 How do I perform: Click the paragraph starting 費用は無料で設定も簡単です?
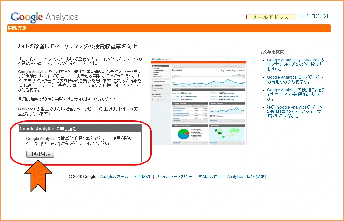click(x=68, y=99)
